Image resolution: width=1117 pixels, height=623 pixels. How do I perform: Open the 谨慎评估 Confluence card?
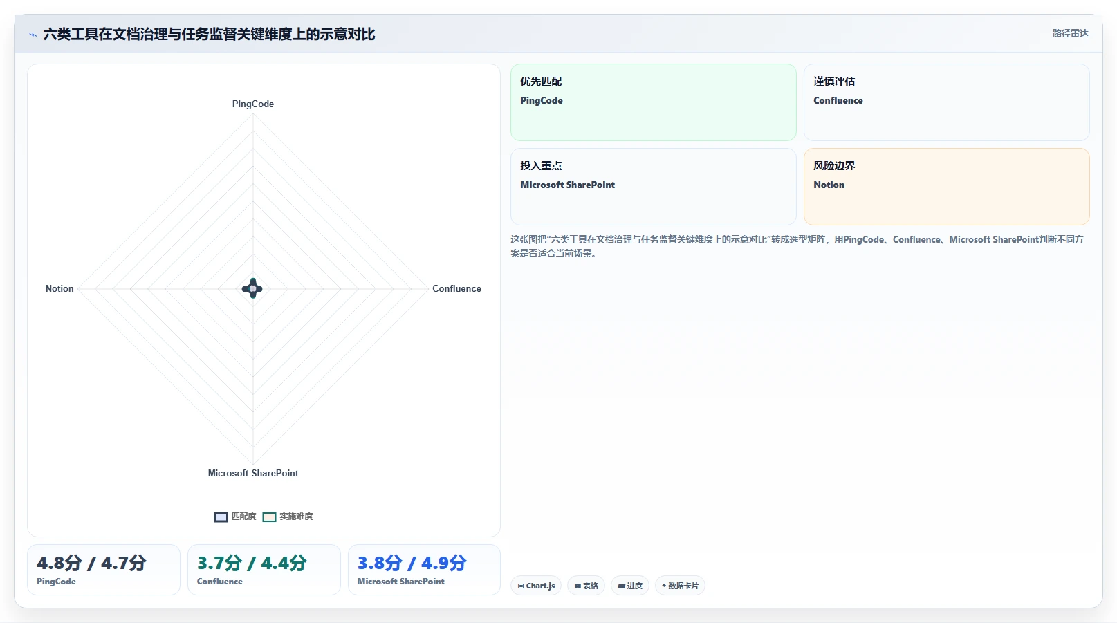(946, 102)
